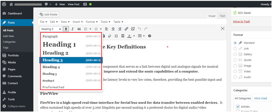Toggle the Bold formatting button
This screenshot has height=112, width=272.
tap(66, 29)
